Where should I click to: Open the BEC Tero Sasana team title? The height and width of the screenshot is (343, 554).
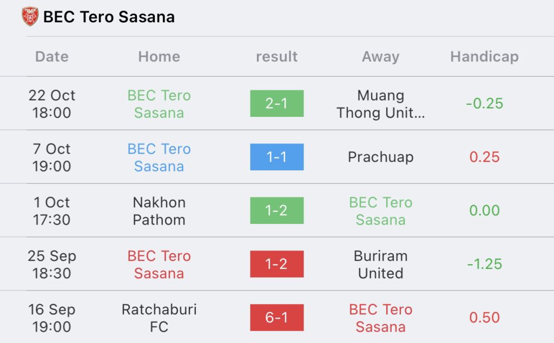[x=109, y=17]
